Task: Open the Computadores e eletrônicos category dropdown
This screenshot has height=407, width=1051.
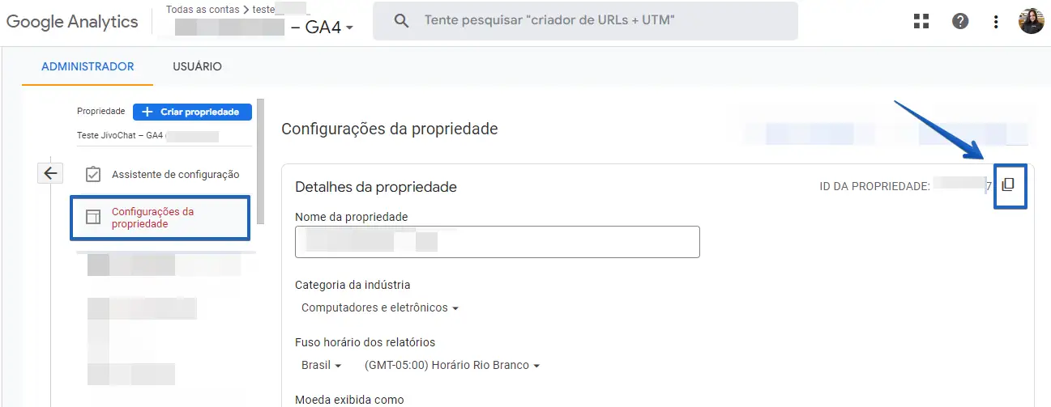Action: pyautogui.click(x=380, y=308)
